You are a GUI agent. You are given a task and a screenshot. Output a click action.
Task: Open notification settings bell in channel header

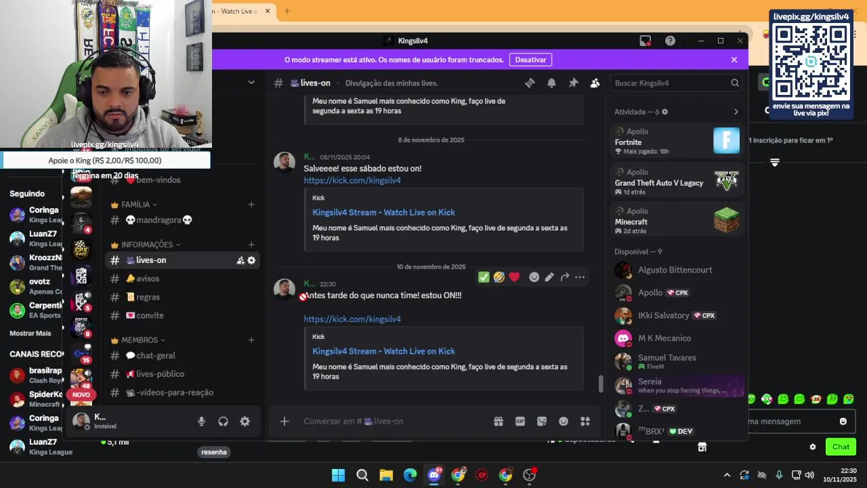[551, 83]
